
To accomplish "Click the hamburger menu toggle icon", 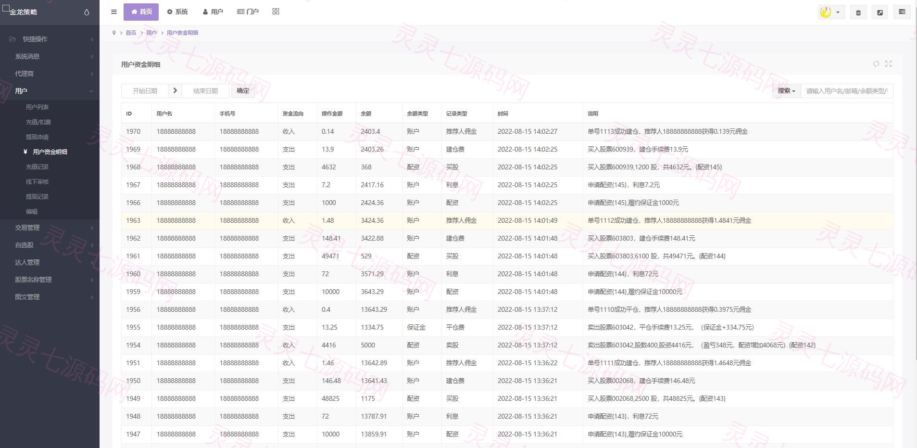I will [x=114, y=12].
